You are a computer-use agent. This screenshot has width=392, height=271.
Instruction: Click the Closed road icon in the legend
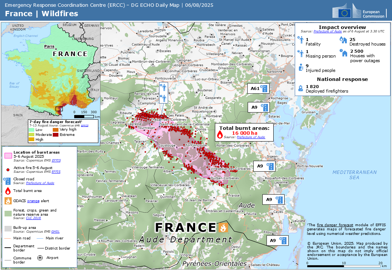(x=8, y=180)
